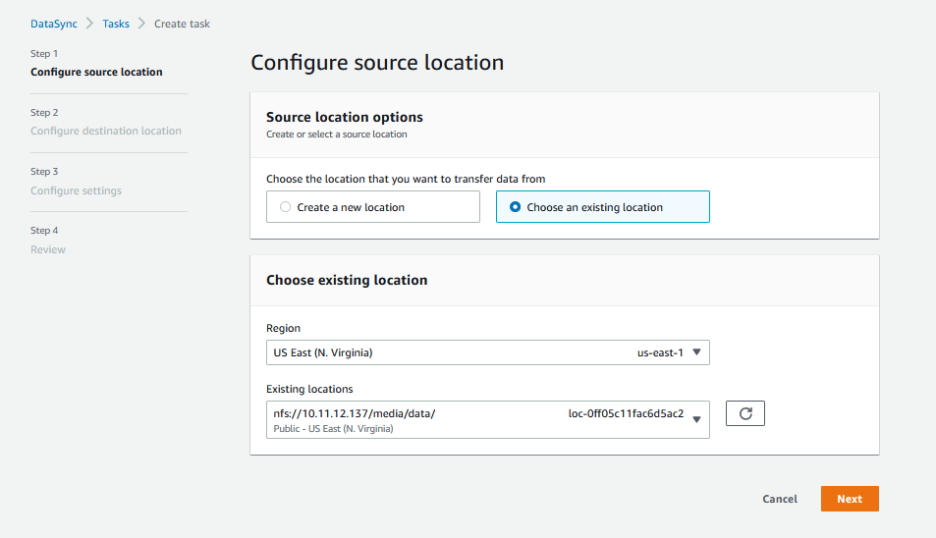Click 'Configure settings' in Step 3
This screenshot has height=538, width=936.
[76, 190]
